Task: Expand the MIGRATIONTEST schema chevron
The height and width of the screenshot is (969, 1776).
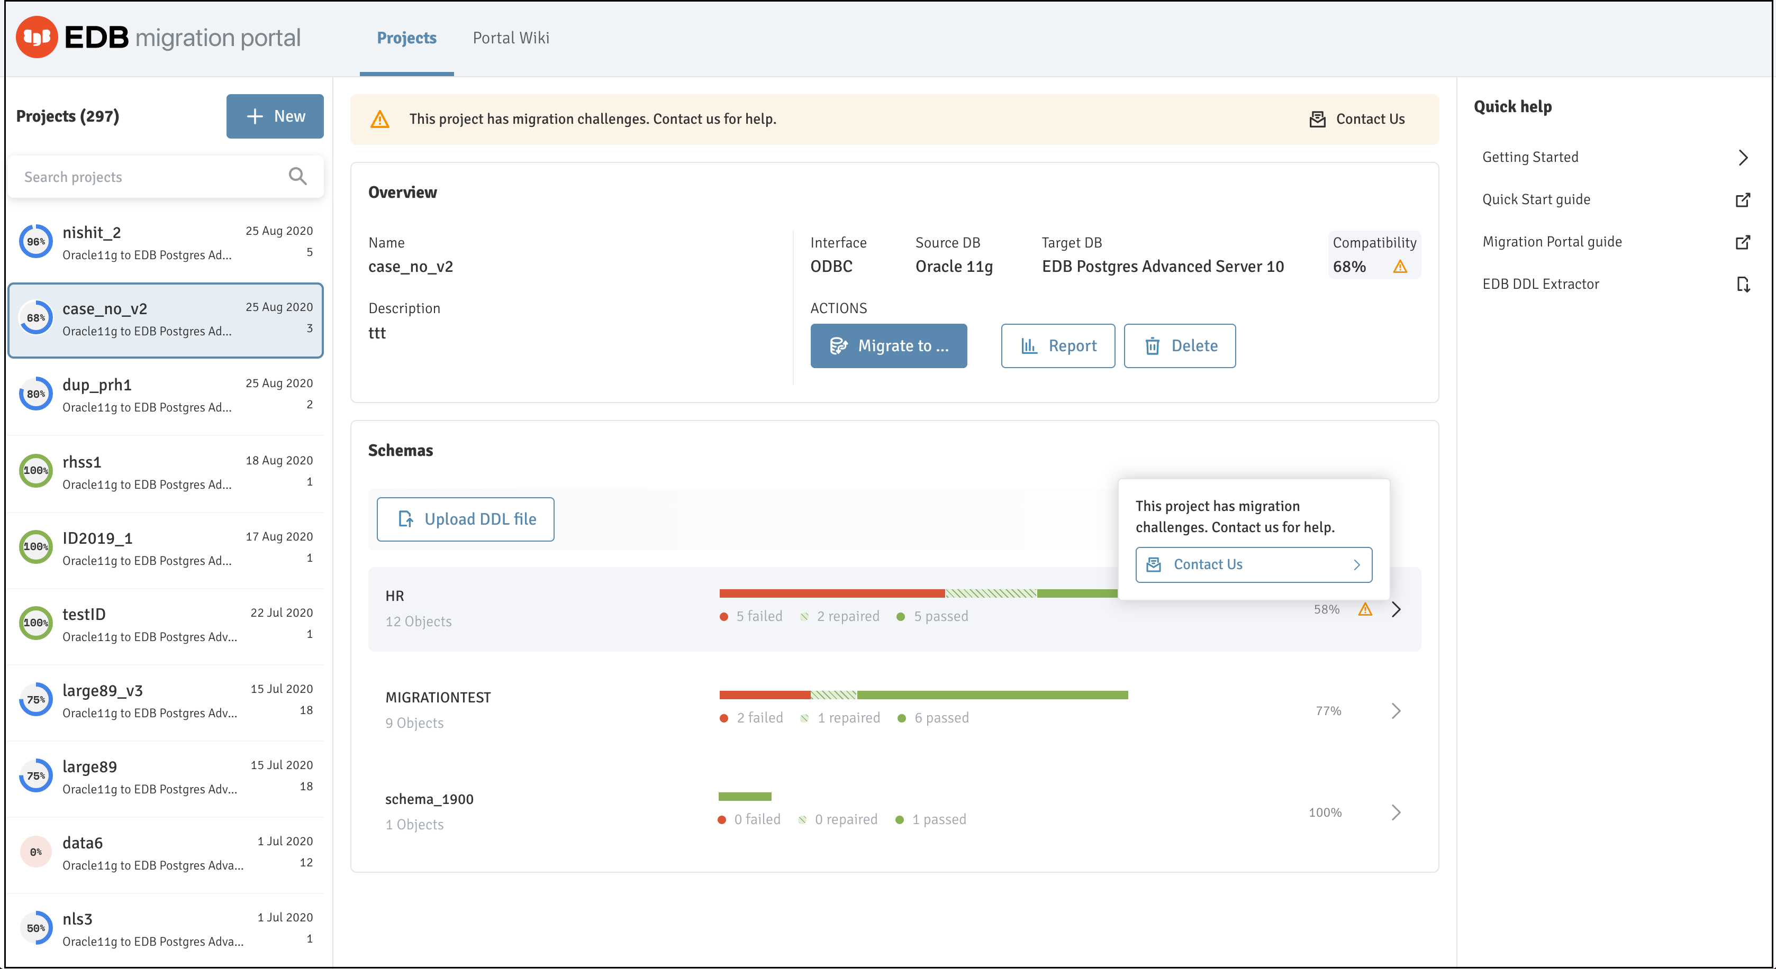Action: pos(1396,710)
